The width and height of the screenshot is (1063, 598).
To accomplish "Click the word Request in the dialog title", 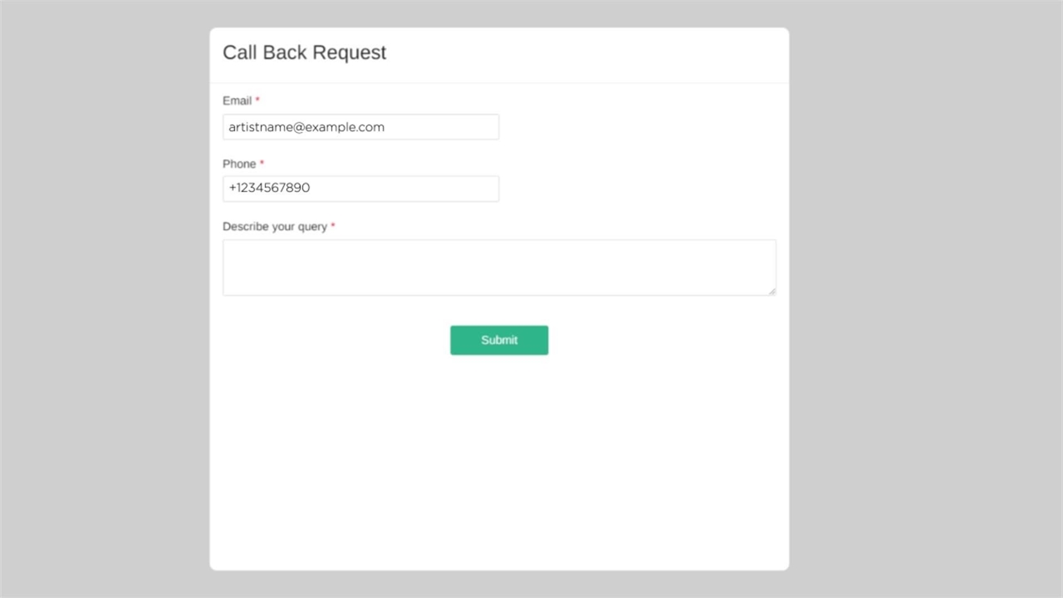I will pos(347,52).
